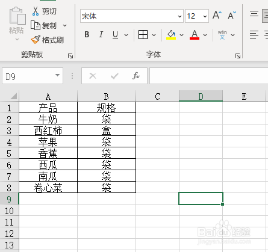Click the selected cell D9
The height and width of the screenshot is (252, 268).
(x=201, y=198)
